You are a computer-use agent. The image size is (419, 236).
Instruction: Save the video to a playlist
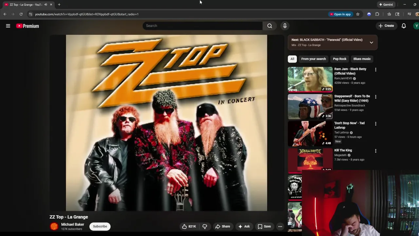coord(264,226)
